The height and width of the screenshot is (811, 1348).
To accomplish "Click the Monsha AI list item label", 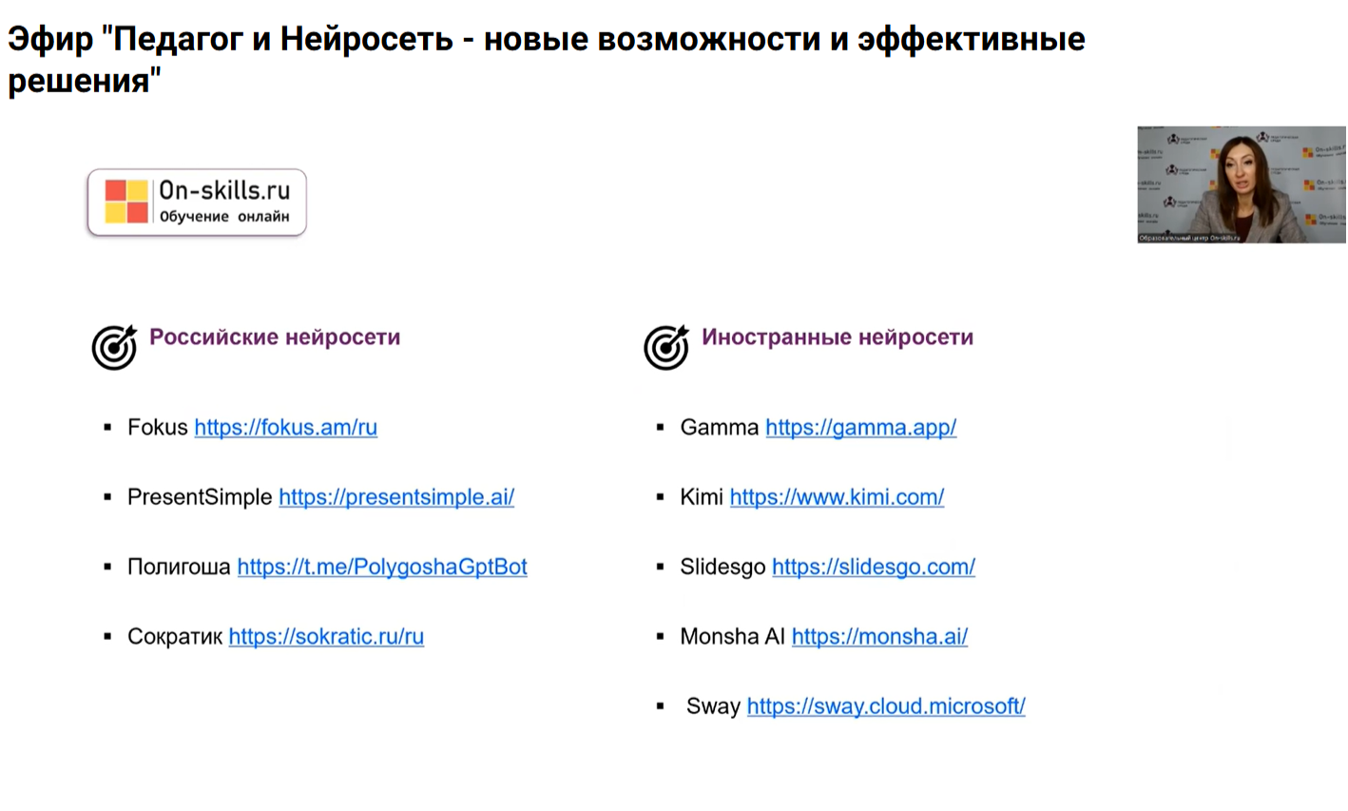I will (732, 637).
